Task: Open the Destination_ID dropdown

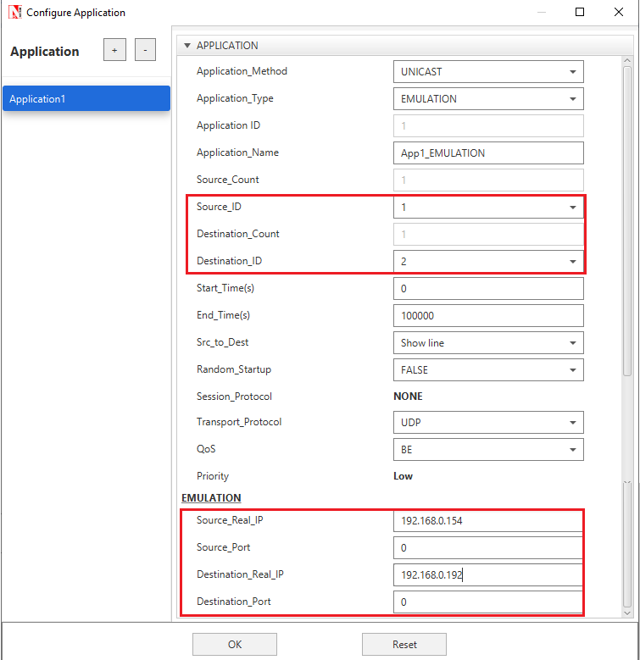Action: tap(488, 262)
